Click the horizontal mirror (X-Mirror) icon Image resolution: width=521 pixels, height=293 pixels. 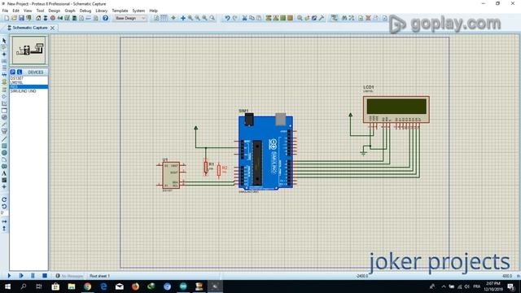[4, 221]
